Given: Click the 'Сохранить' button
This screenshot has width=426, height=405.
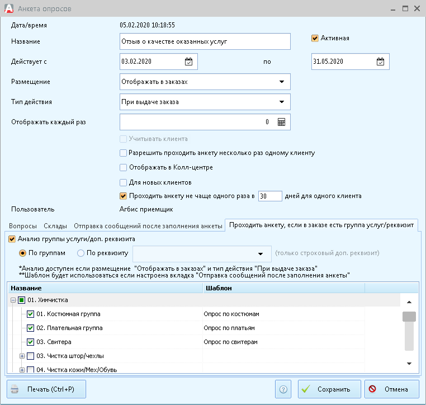Looking at the screenshot, I should click(x=329, y=389).
